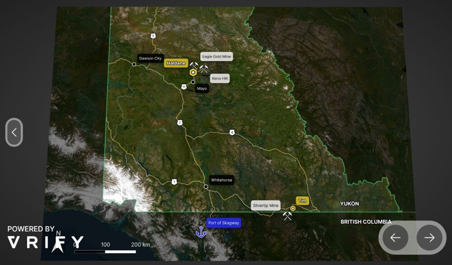
Task: Advance to next slide with right arrow
Action: [x=429, y=237]
